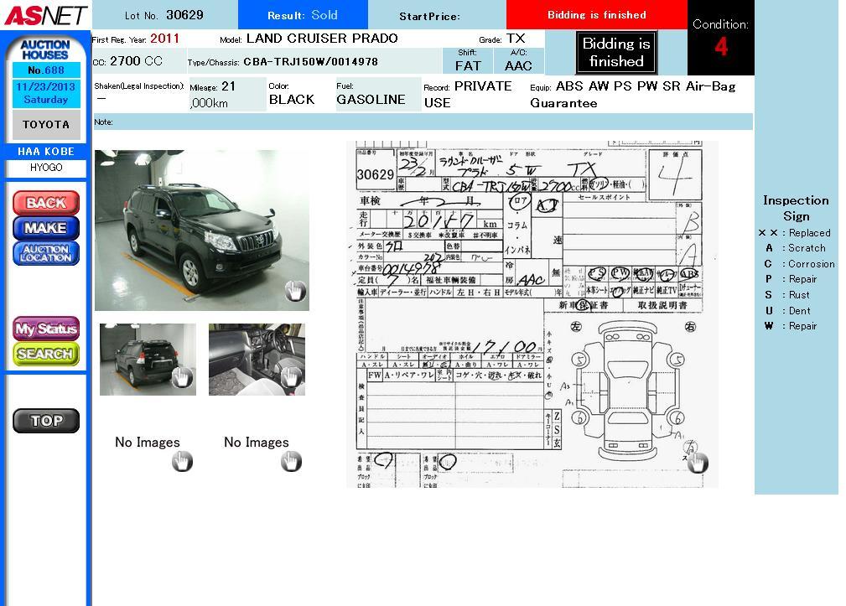Click the HAA KOBE auction house label

[x=46, y=152]
